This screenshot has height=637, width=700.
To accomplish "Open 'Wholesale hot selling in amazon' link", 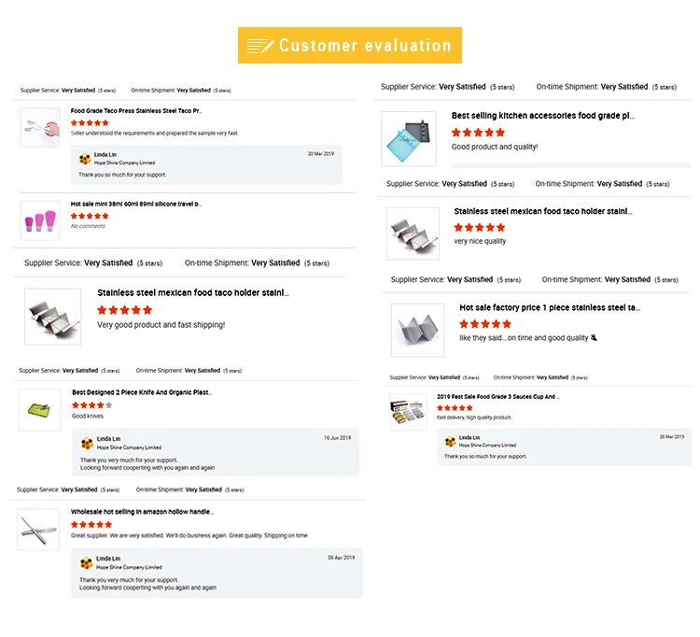I will (x=142, y=512).
